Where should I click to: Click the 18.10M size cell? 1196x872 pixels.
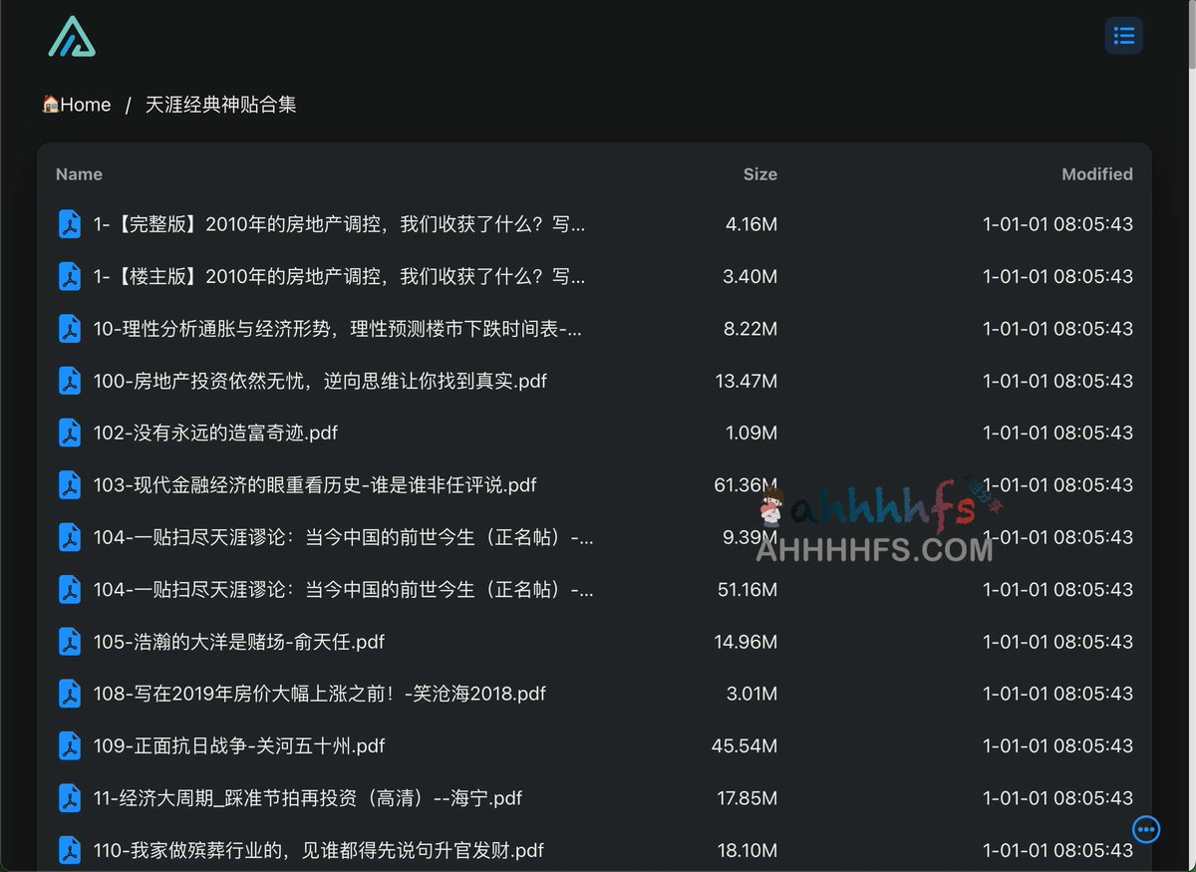point(747,850)
